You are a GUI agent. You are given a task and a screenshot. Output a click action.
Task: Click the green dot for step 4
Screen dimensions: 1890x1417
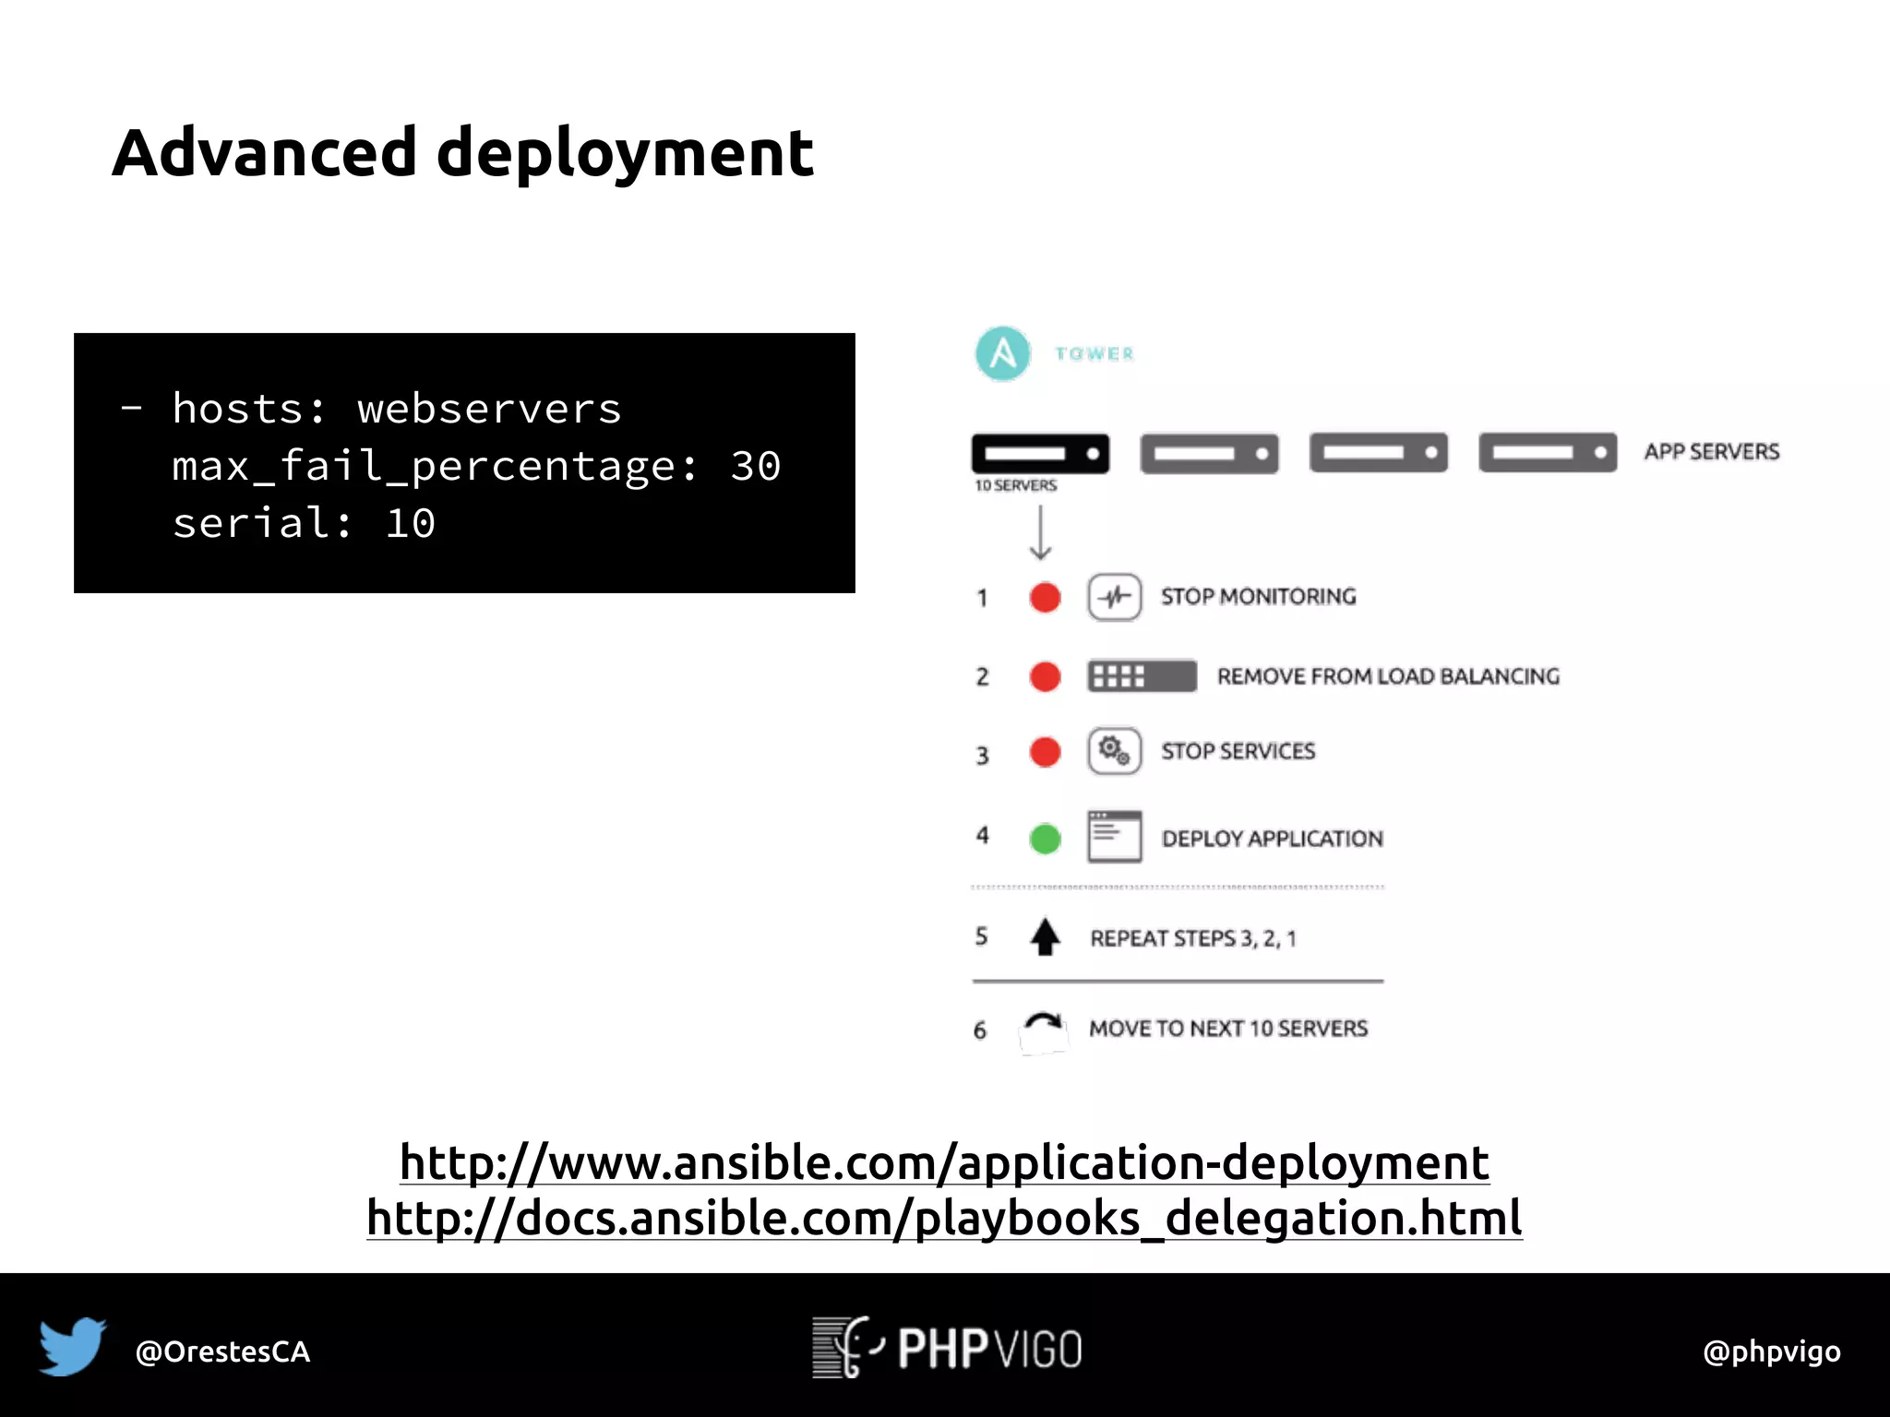tap(1045, 839)
